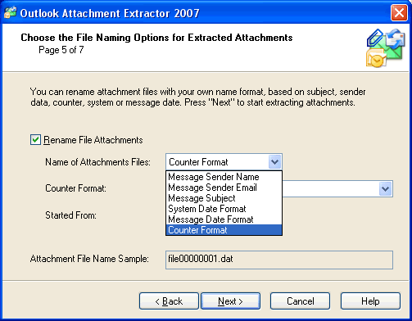
Task: Open Help for this page
Action: pos(370,301)
